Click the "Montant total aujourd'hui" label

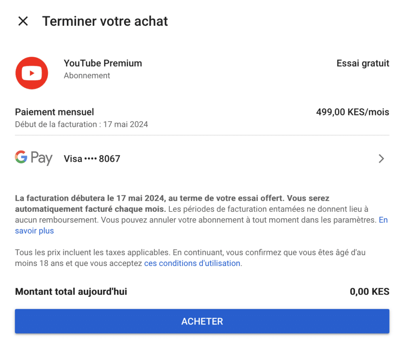coord(71,291)
